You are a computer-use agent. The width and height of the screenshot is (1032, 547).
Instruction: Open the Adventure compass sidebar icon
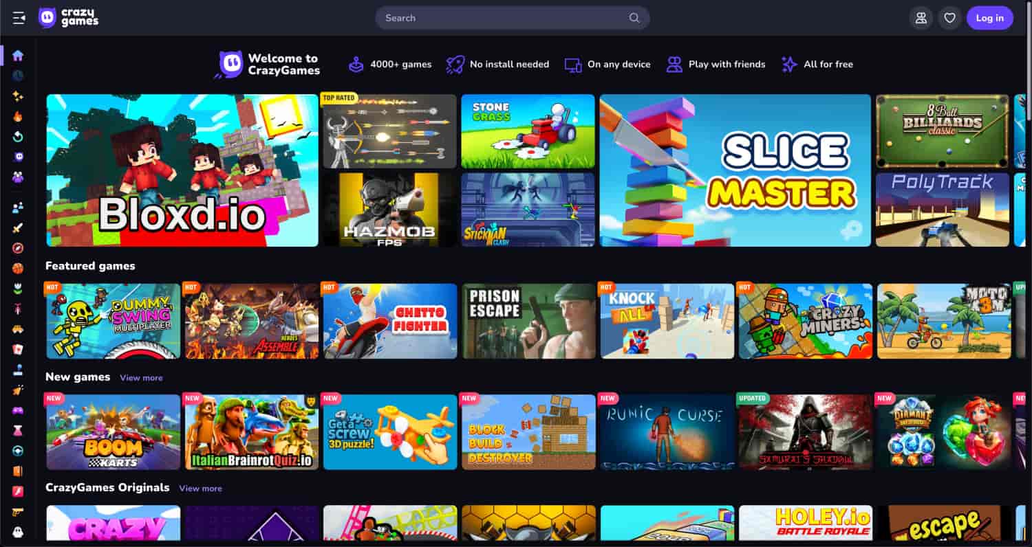click(x=18, y=248)
